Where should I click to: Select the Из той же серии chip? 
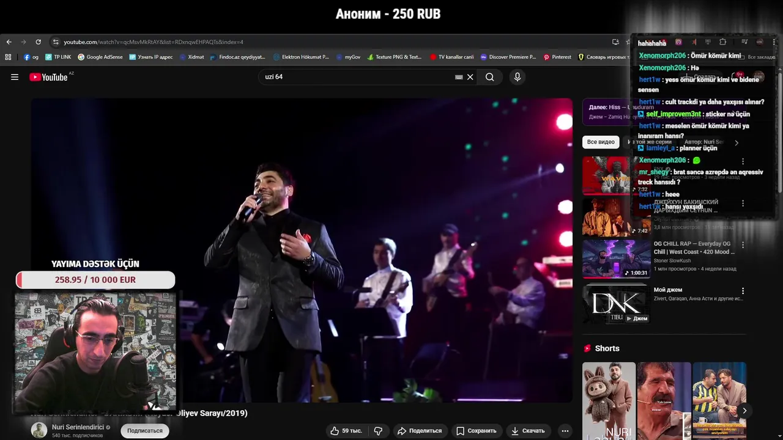(650, 142)
